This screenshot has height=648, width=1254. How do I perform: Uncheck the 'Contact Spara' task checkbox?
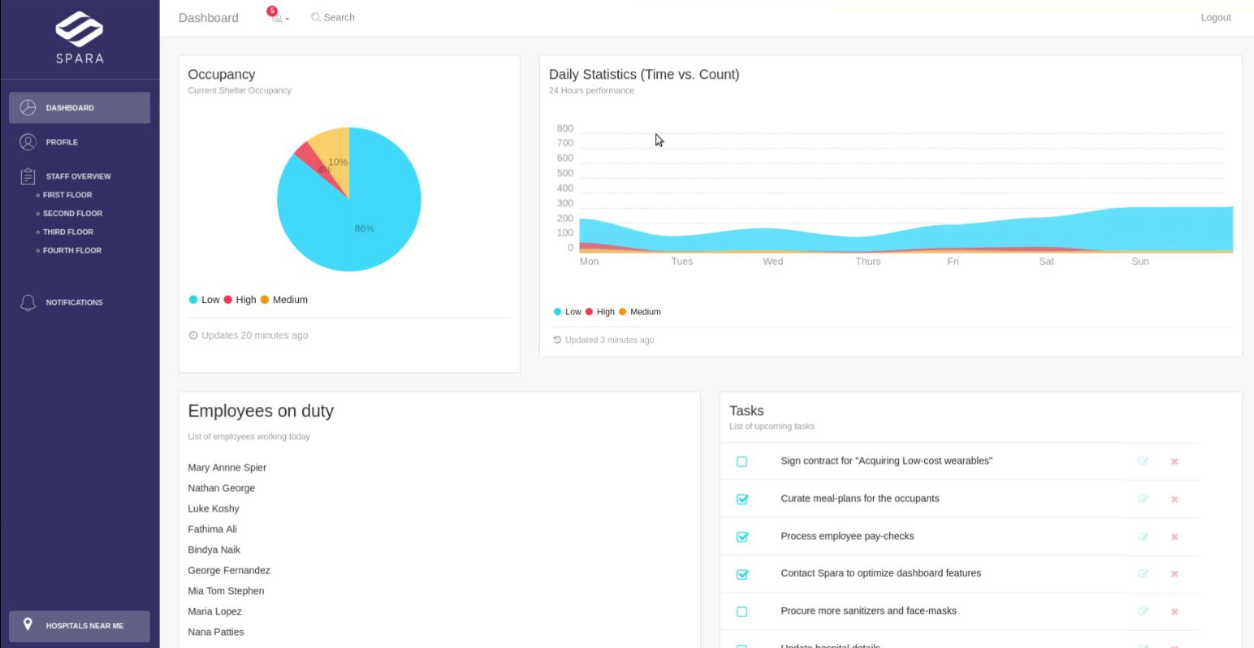click(x=742, y=573)
